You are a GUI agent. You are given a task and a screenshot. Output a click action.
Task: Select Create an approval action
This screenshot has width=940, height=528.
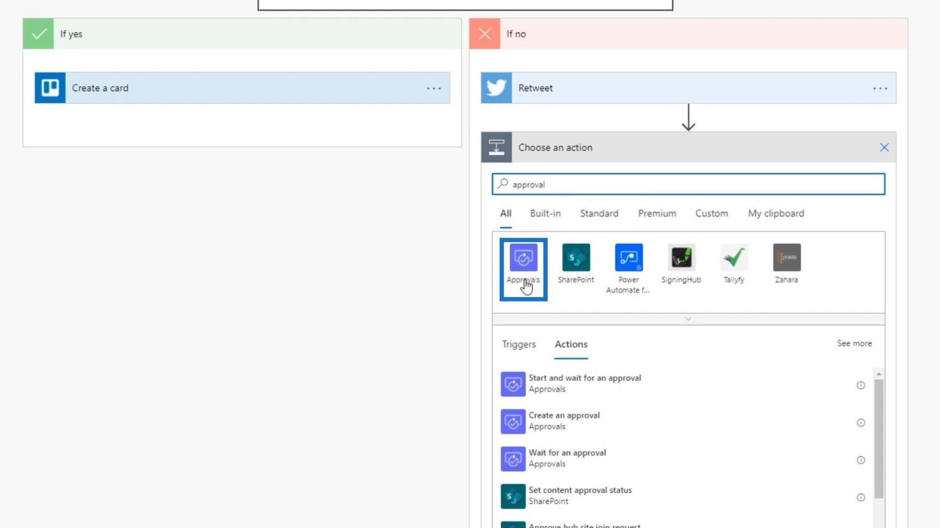(x=564, y=421)
